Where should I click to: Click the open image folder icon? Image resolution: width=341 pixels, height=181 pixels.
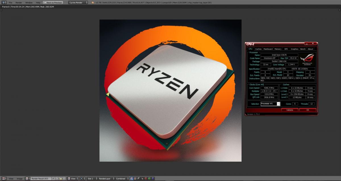click(x=61, y=178)
